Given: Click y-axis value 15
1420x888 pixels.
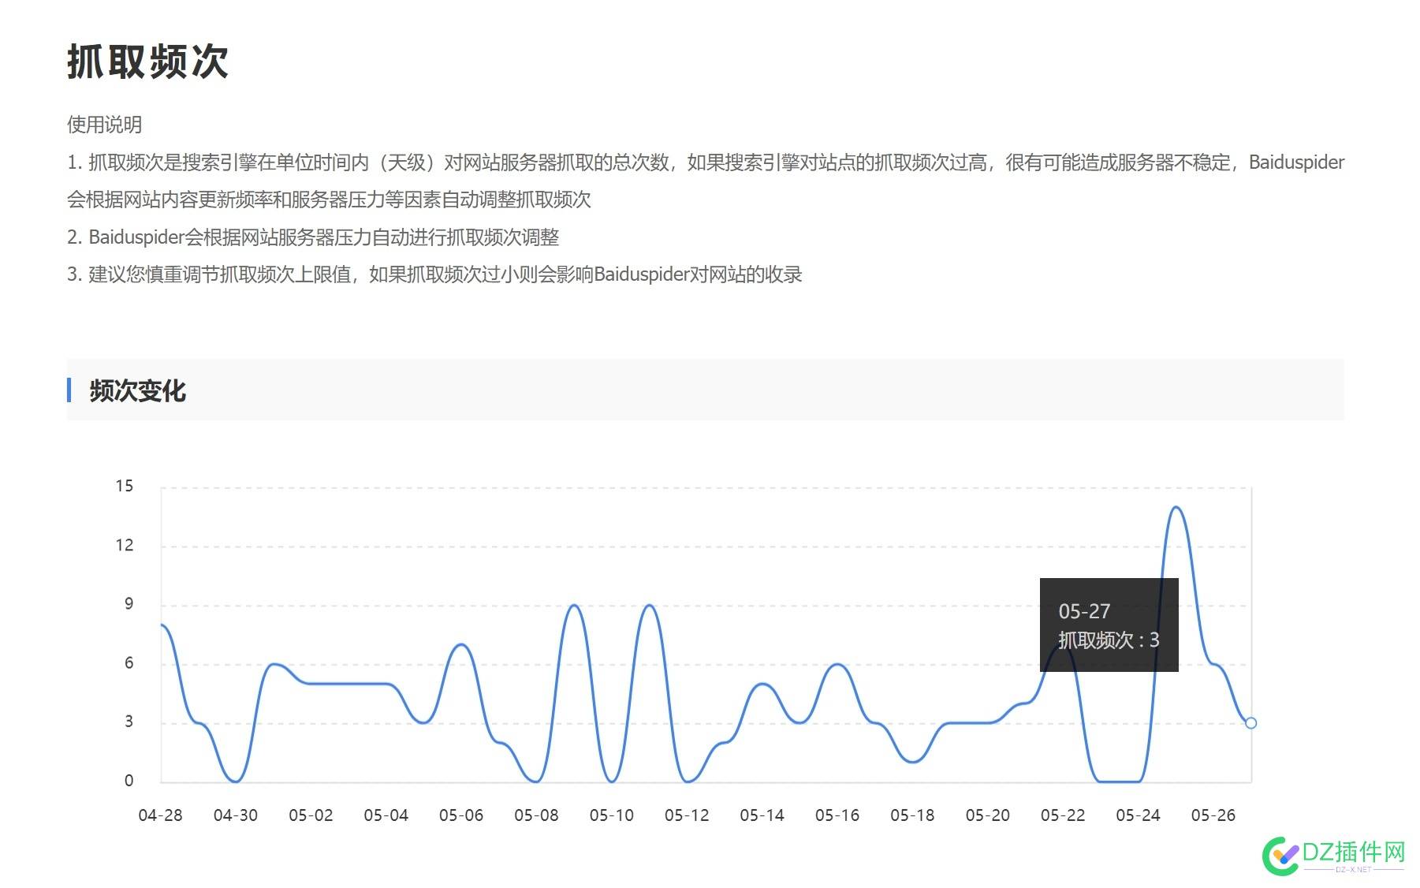Looking at the screenshot, I should (x=125, y=486).
